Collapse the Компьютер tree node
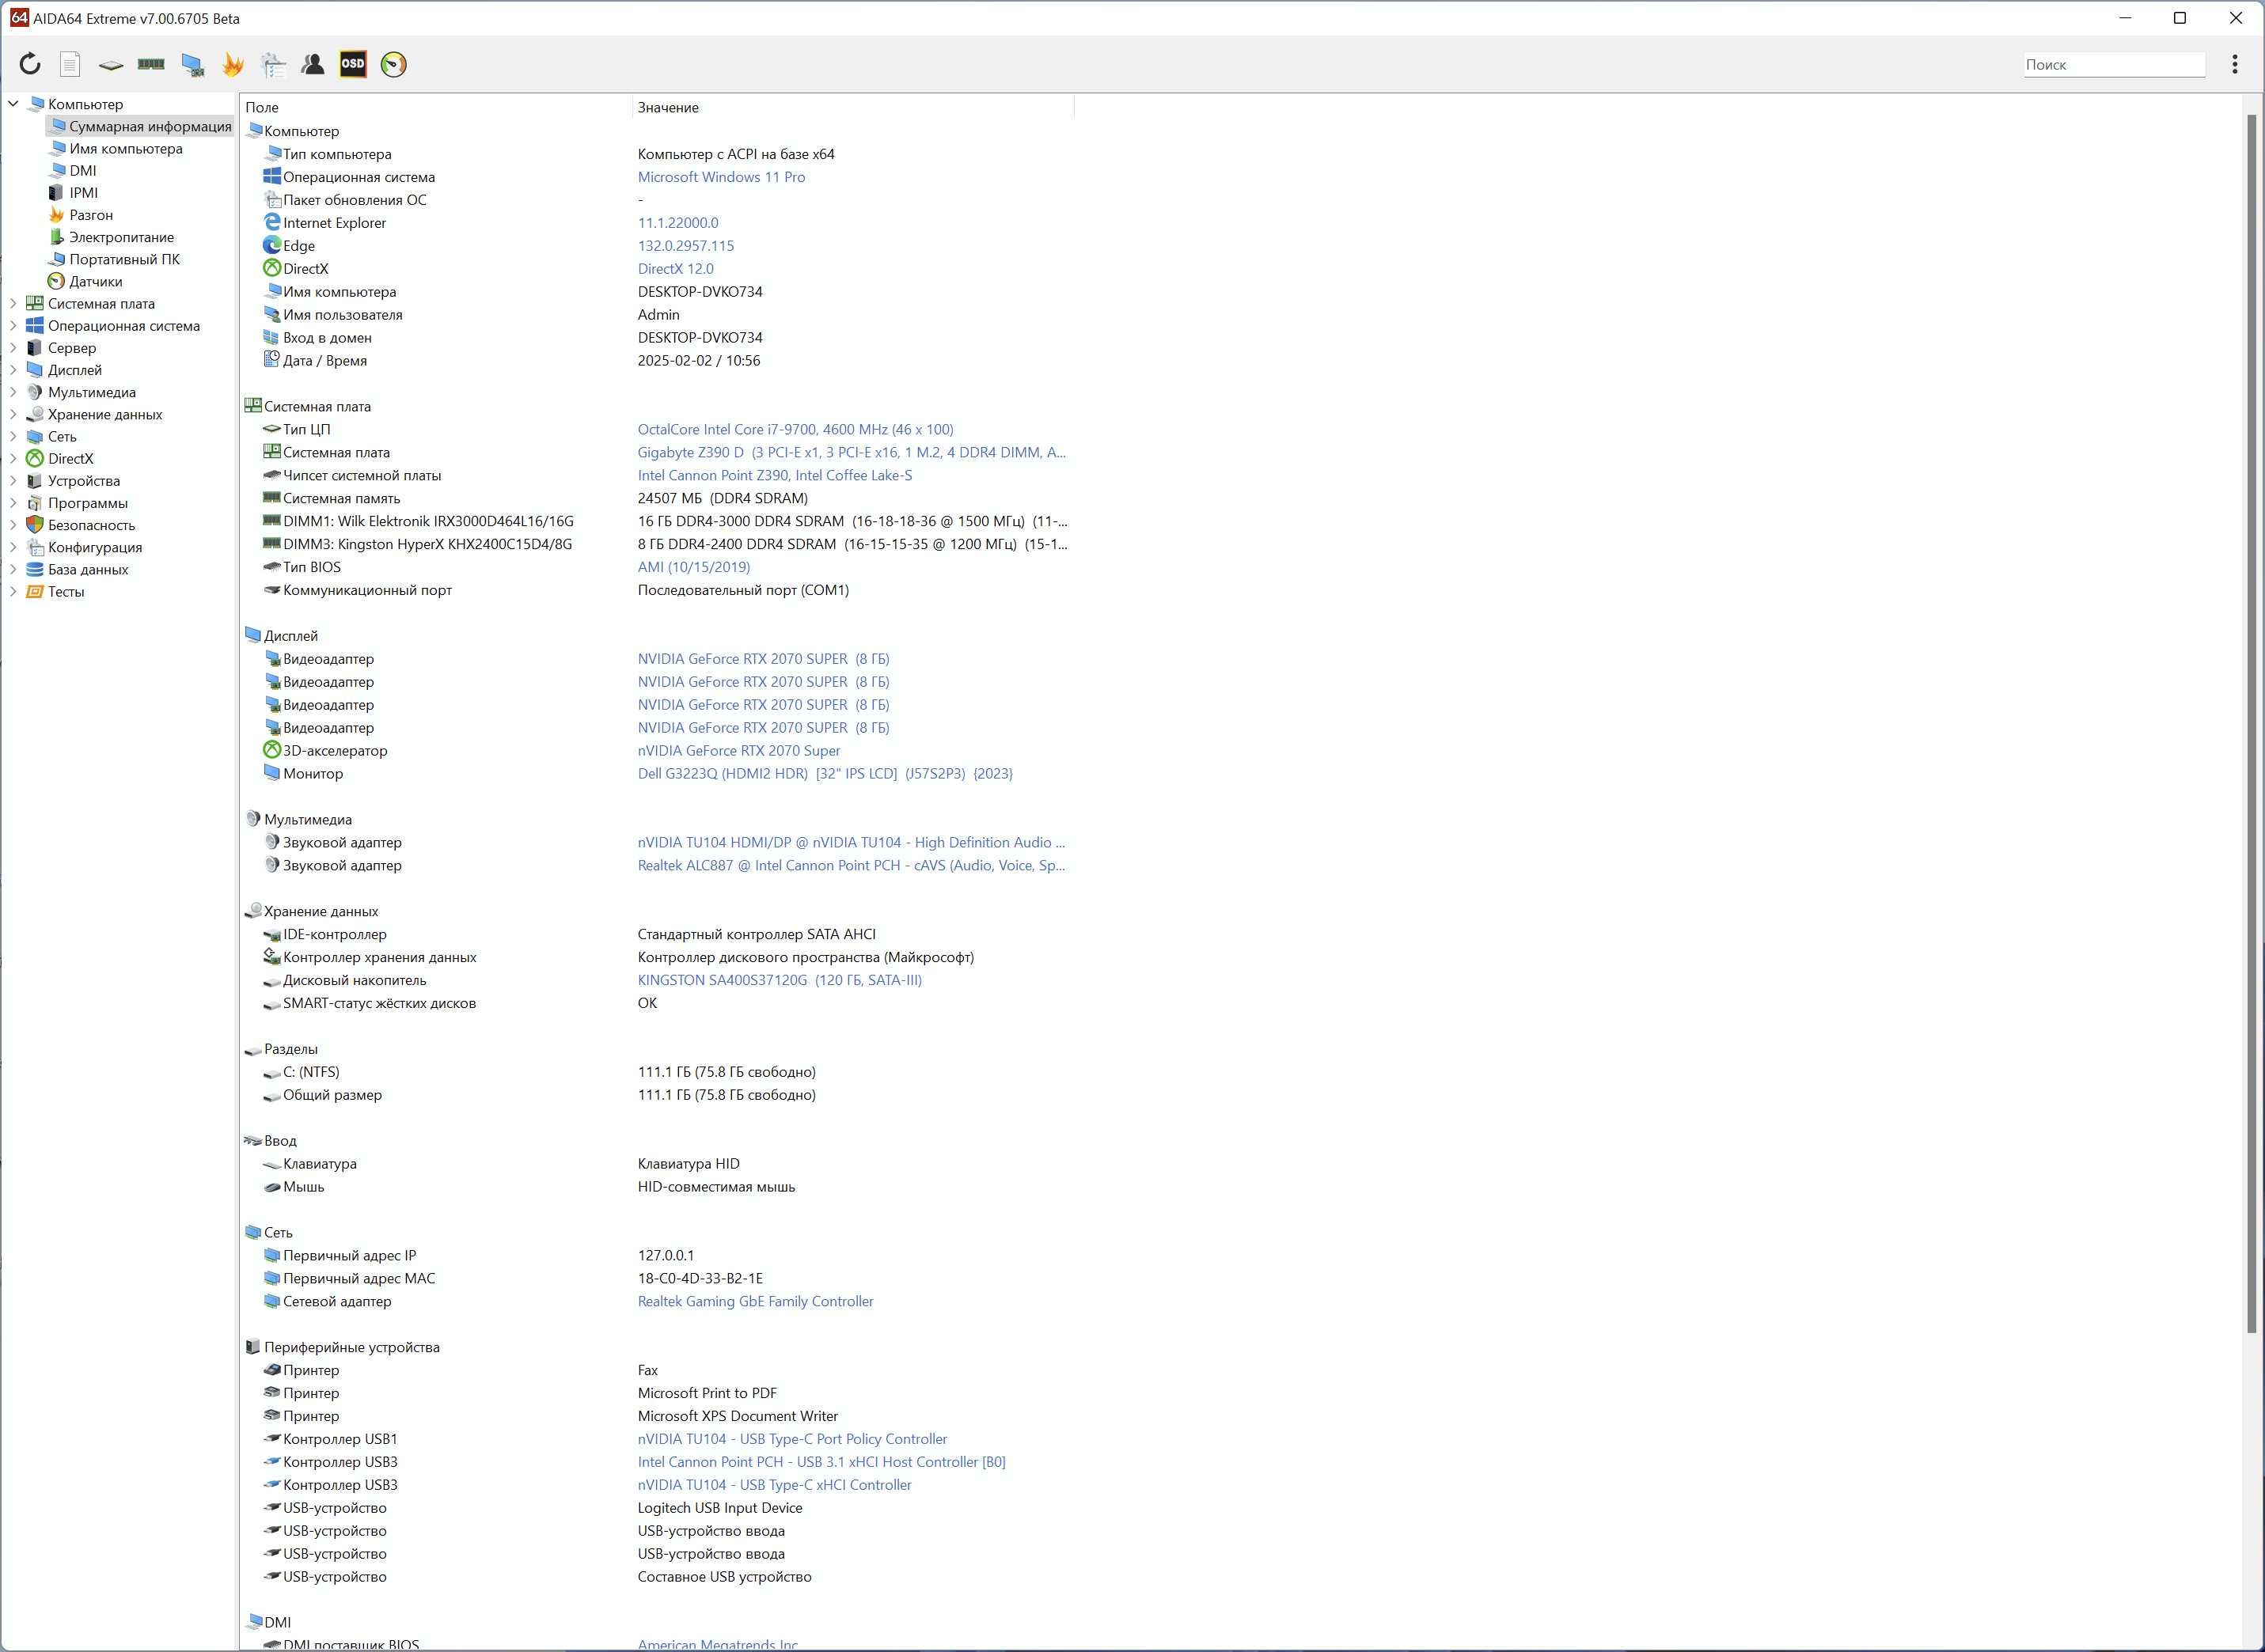The image size is (2265, 1652). (14, 104)
